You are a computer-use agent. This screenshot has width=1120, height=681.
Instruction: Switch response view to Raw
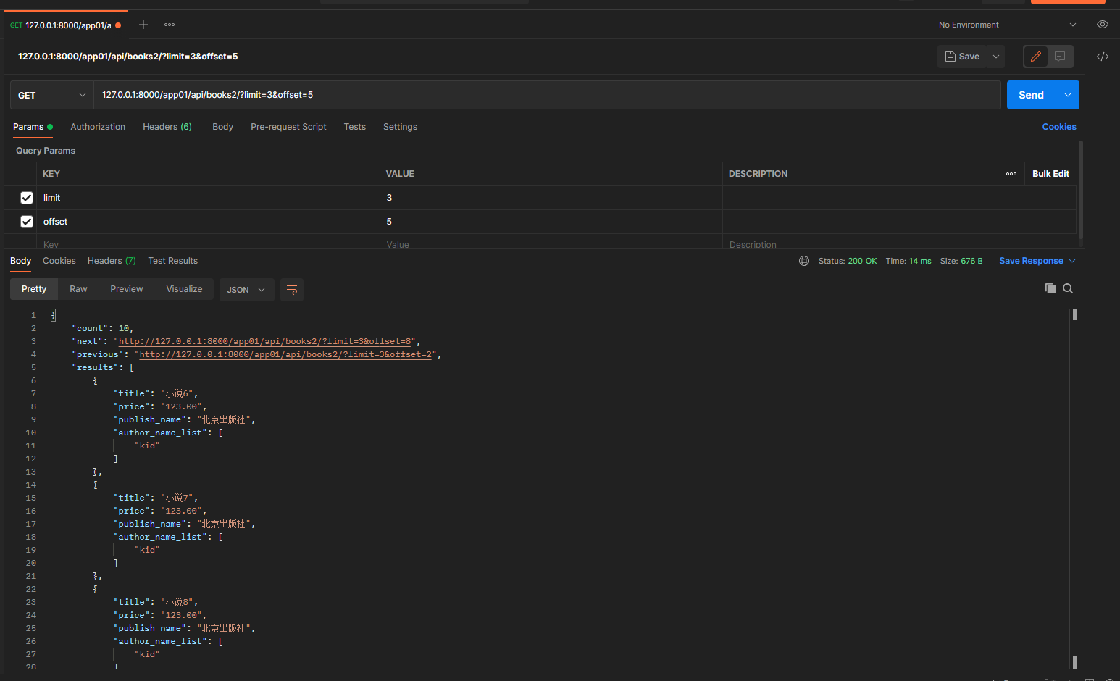click(78, 289)
